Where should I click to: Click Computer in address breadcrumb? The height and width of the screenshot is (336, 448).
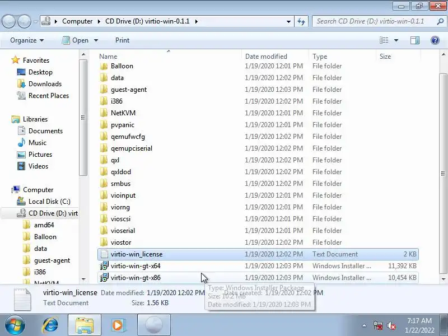tap(77, 21)
